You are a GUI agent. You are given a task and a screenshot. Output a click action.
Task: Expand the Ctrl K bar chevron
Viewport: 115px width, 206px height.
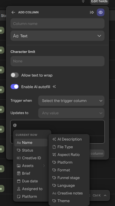click(x=105, y=195)
